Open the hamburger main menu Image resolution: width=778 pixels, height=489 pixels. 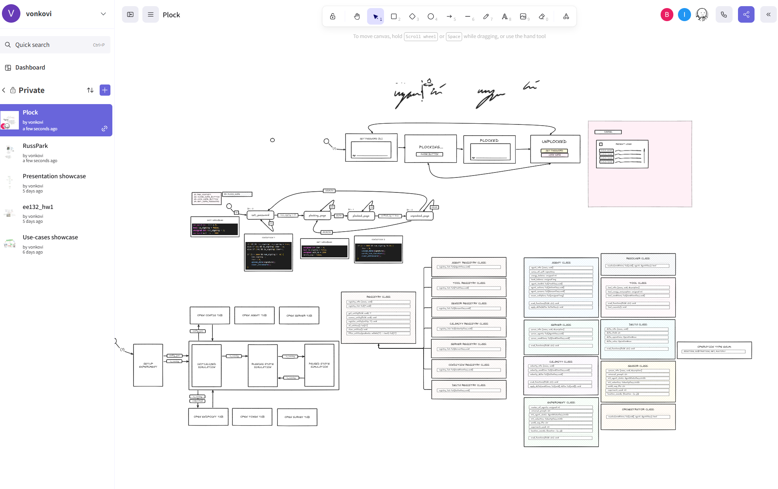tap(150, 15)
